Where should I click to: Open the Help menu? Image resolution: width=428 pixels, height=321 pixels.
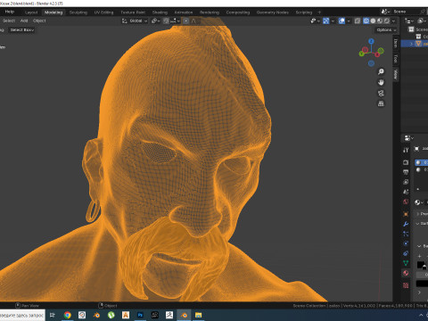(x=10, y=12)
